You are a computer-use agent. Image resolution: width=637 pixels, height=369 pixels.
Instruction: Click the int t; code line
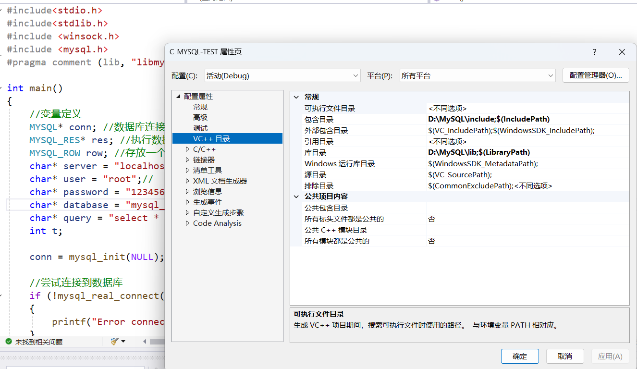pos(46,231)
